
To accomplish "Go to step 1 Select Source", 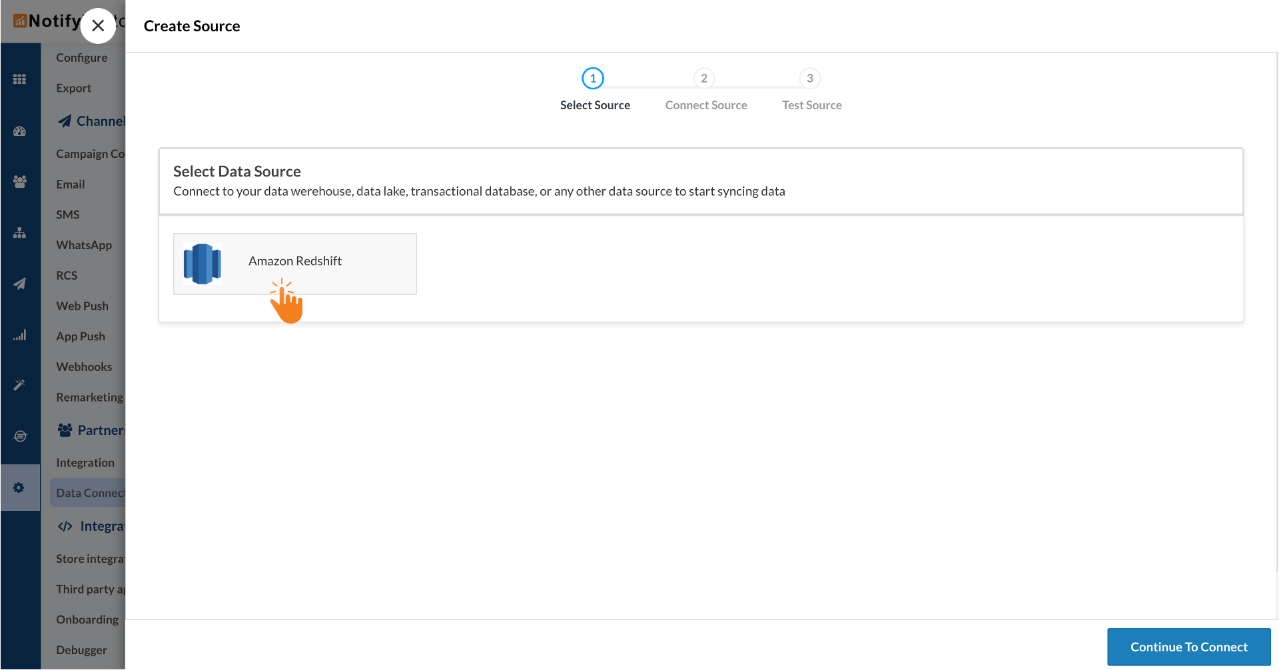I will [593, 79].
